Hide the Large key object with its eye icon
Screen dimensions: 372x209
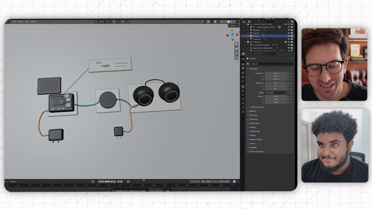(289, 39)
